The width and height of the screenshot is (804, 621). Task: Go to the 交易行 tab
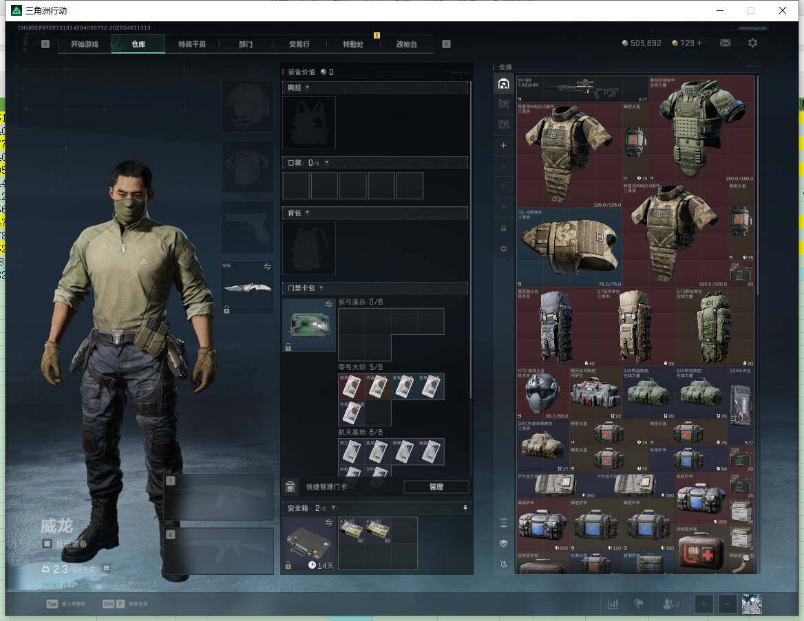tap(299, 44)
